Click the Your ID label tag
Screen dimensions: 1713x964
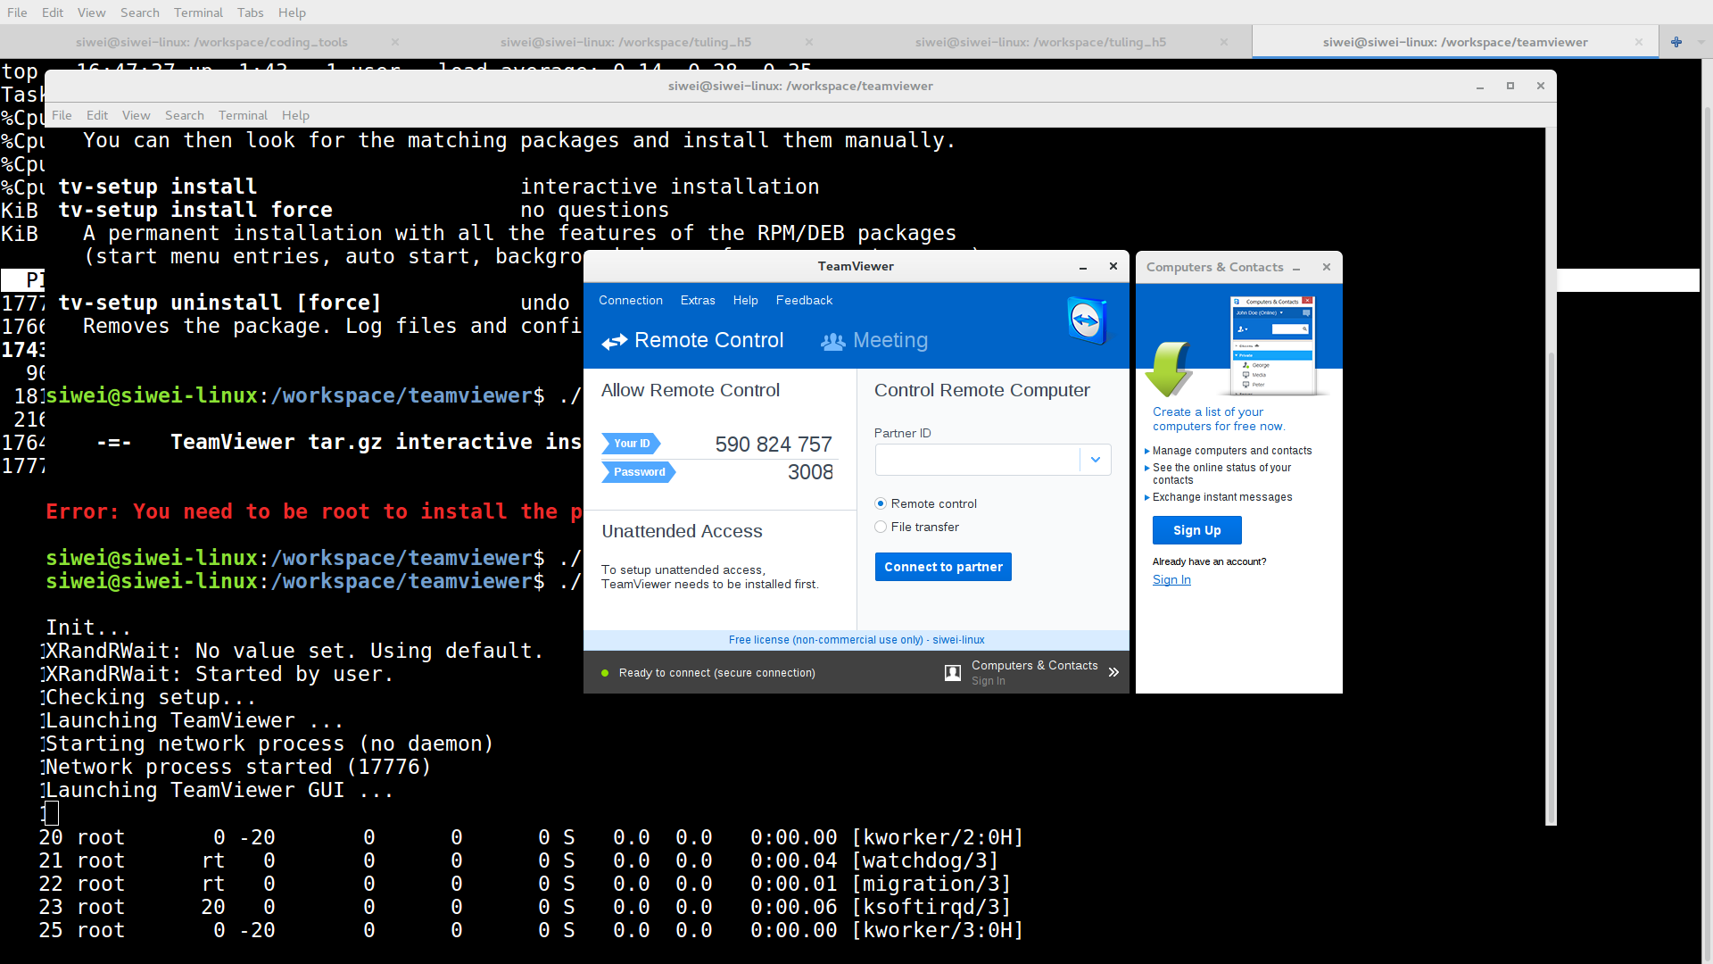(631, 444)
